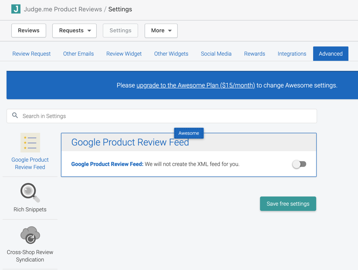Open the Integrations tab
358x270 pixels.
(x=292, y=54)
